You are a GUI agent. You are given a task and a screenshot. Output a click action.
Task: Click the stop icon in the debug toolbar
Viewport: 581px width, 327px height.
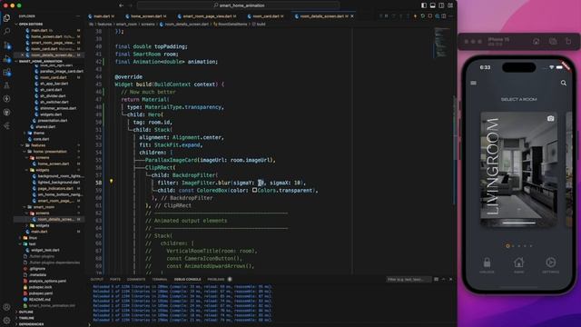429,16
